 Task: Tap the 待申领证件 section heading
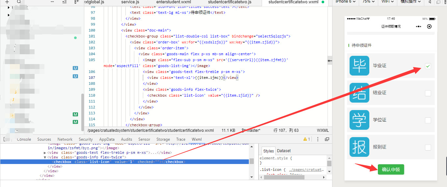click(x=361, y=45)
